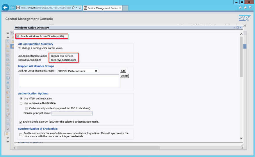Screen dimensions: 255x157
Task: Select Use NTLM authentication
Action: [21, 99]
